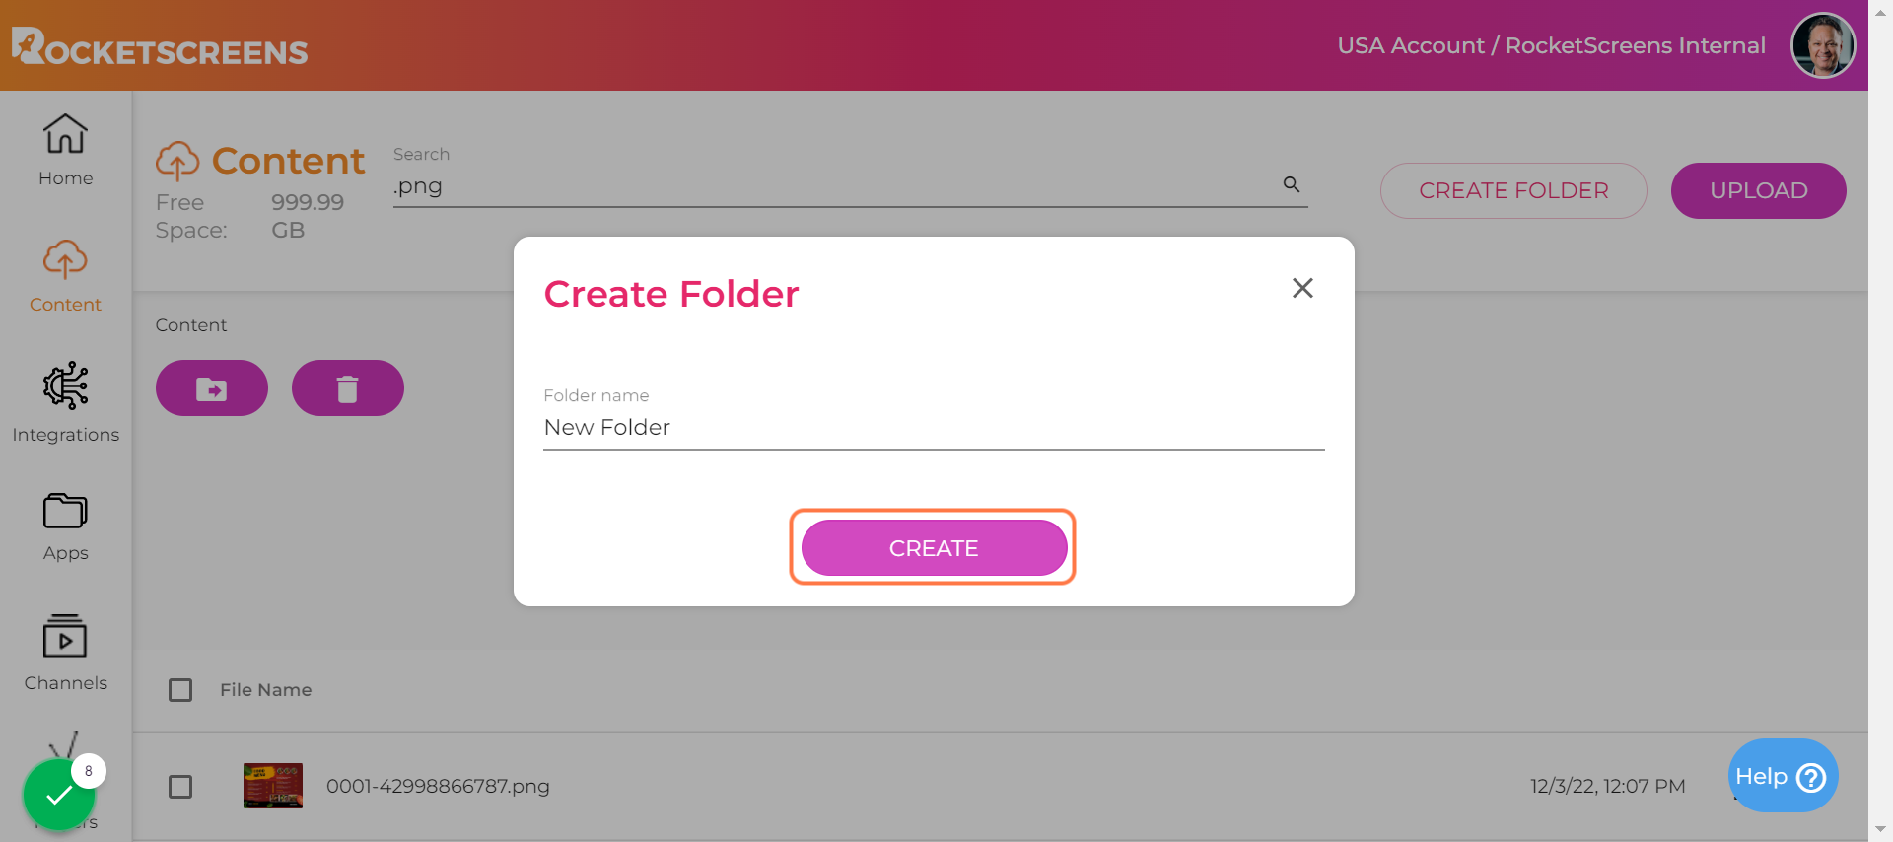Select the 0001-42998866787.png checkbox
Viewport: 1893px width, 842px height.
click(x=180, y=787)
